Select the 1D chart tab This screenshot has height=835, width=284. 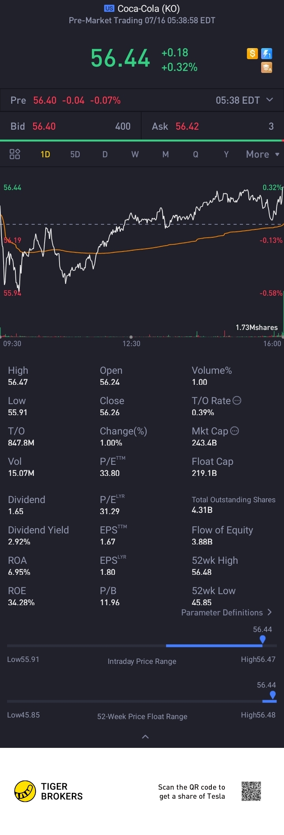[45, 154]
